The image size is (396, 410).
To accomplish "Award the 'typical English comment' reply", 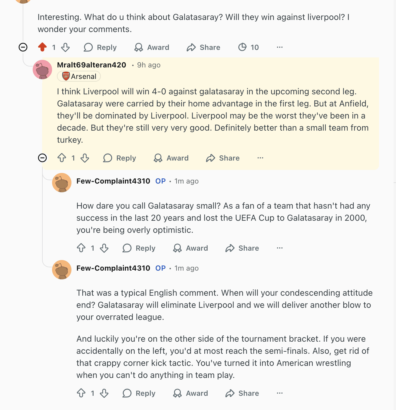I will pyautogui.click(x=191, y=393).
